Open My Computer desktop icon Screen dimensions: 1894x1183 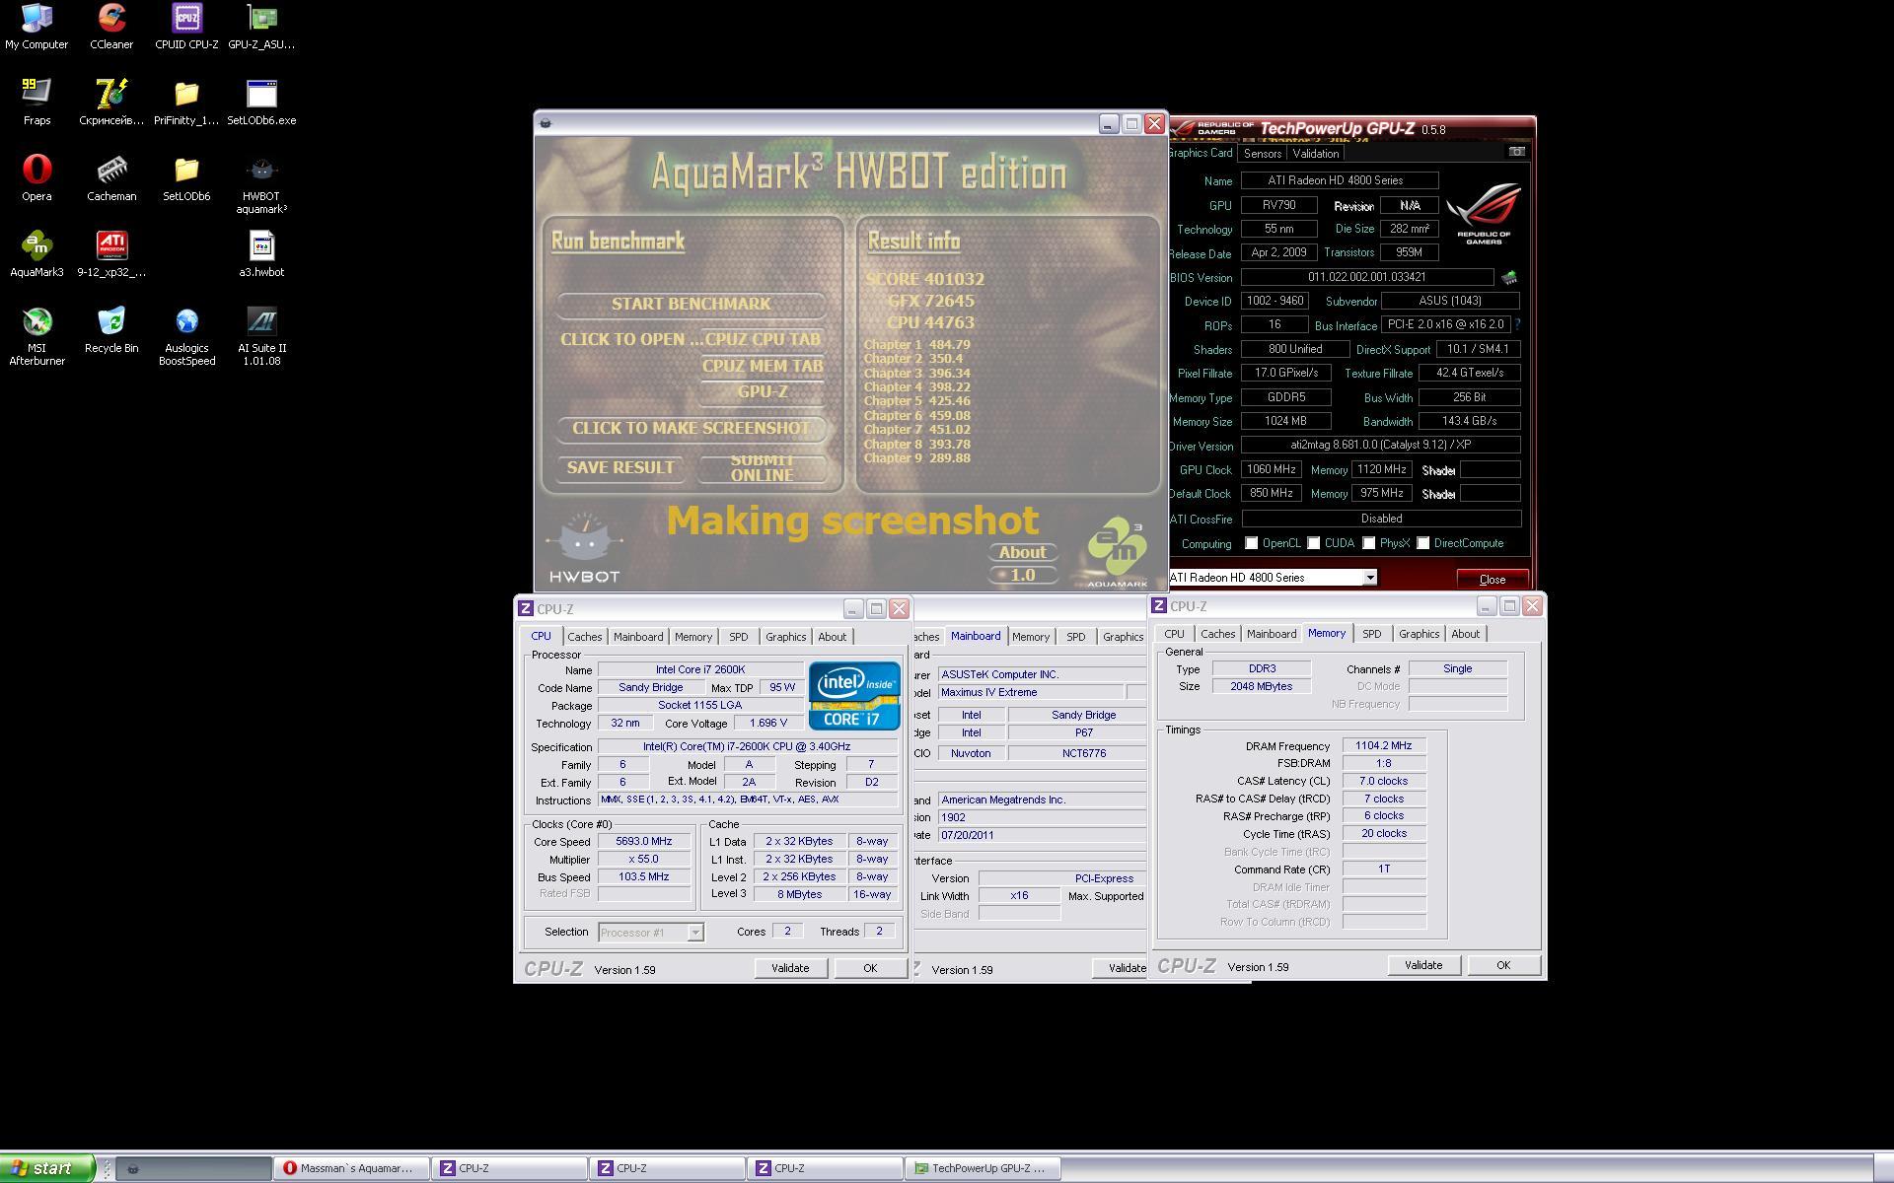click(x=36, y=27)
